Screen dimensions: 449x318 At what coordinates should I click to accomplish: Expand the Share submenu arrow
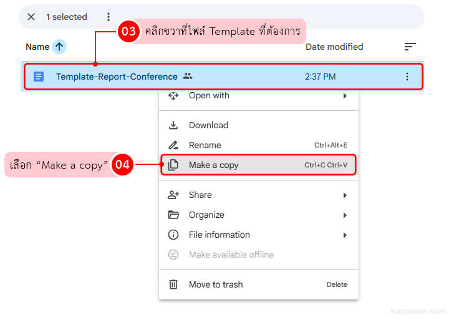click(x=345, y=195)
